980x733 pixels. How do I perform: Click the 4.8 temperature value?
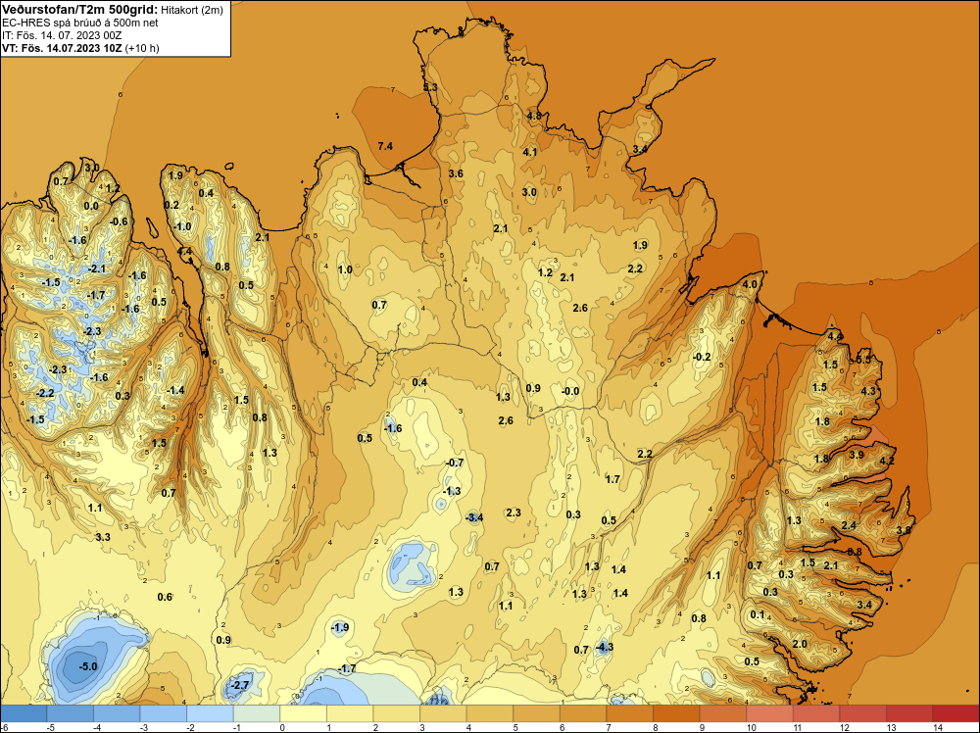pos(534,116)
